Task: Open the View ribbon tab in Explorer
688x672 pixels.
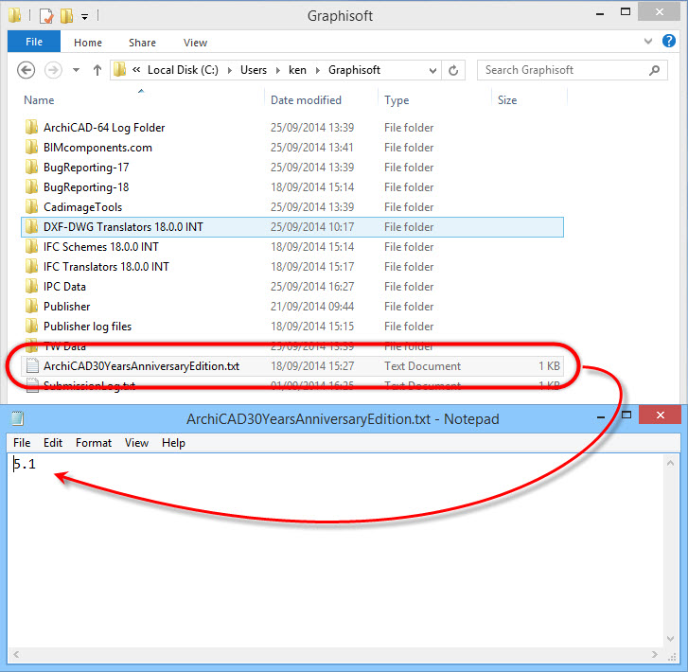Action: click(x=195, y=43)
